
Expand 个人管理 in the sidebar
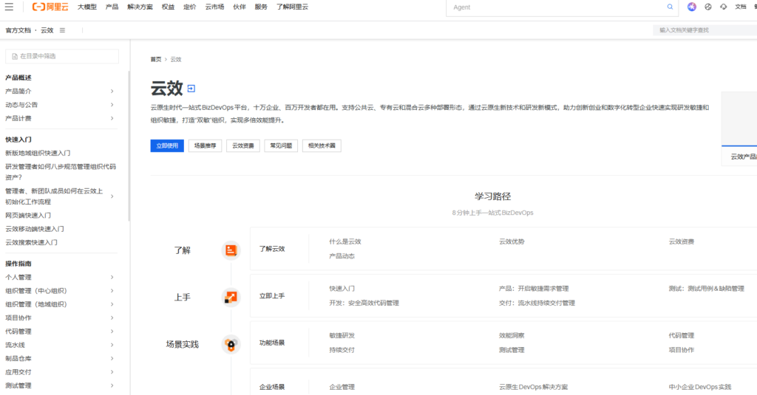(x=112, y=278)
